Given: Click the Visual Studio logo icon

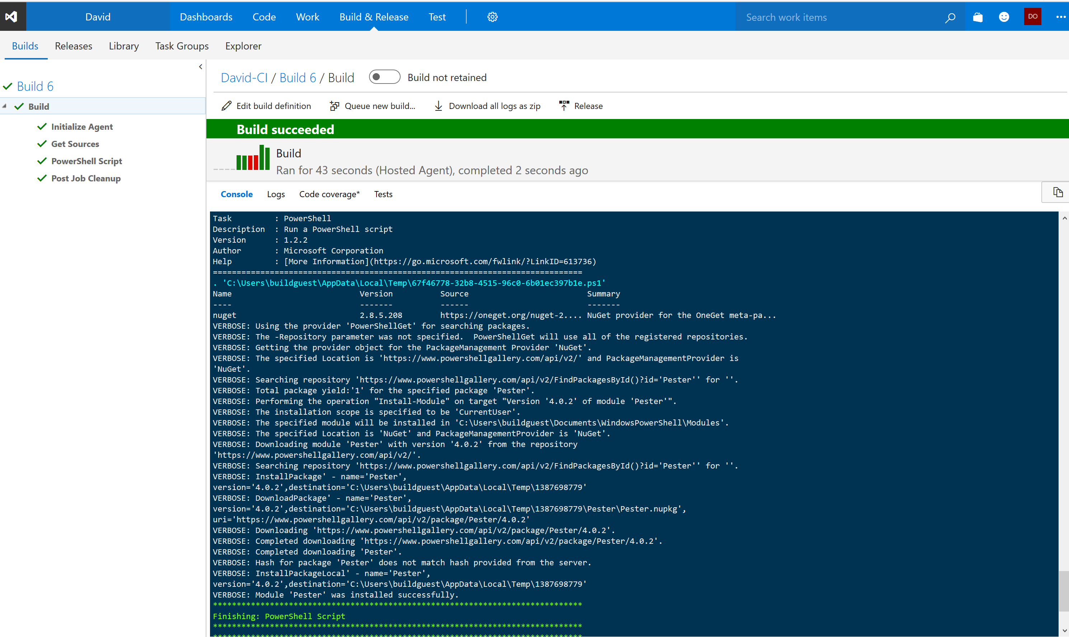Looking at the screenshot, I should [12, 17].
